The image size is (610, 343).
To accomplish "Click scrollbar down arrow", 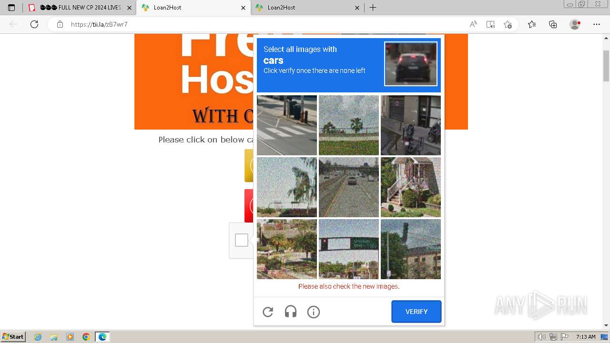I will pyautogui.click(x=606, y=325).
